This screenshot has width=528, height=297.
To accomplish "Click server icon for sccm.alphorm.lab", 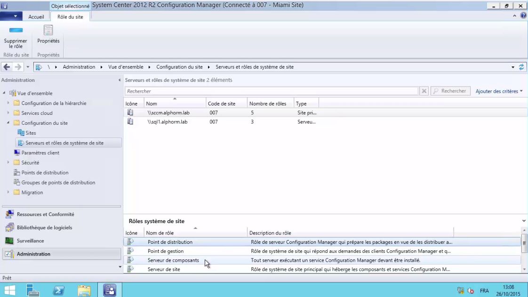I will pos(130,112).
